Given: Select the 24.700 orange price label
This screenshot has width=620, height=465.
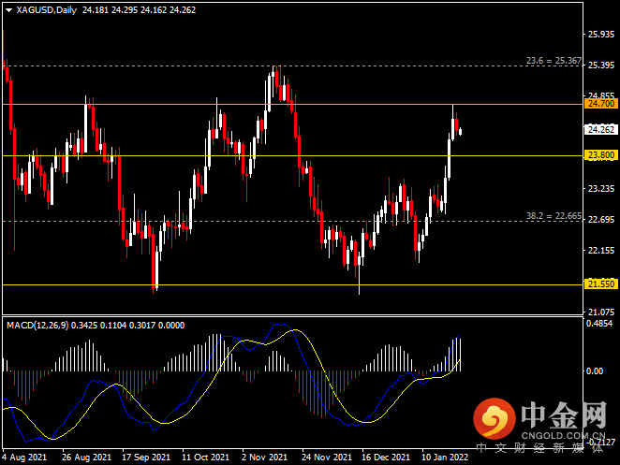Looking at the screenshot, I should pyautogui.click(x=601, y=104).
